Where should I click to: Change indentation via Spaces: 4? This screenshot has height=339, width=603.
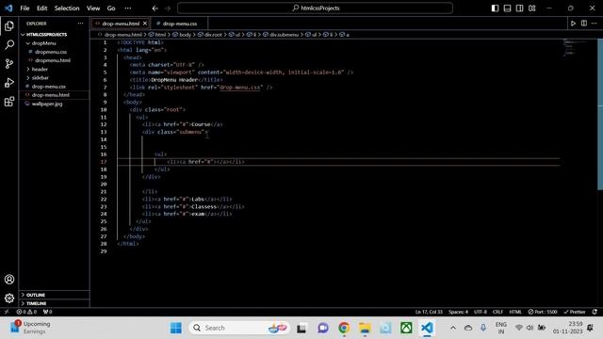coord(458,312)
